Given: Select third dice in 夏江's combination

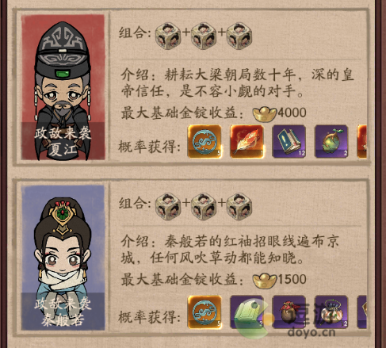Looking at the screenshot, I should tap(239, 36).
